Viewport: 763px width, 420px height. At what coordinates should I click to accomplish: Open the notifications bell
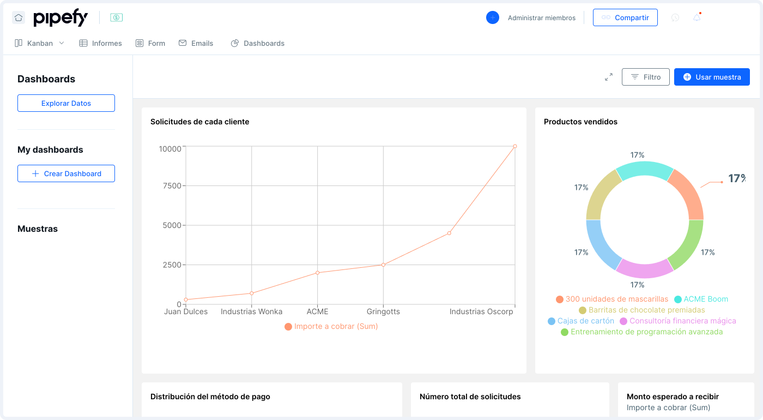click(x=697, y=17)
